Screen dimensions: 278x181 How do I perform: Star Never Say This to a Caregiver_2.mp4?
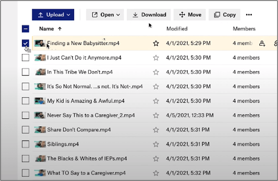coord(156,115)
